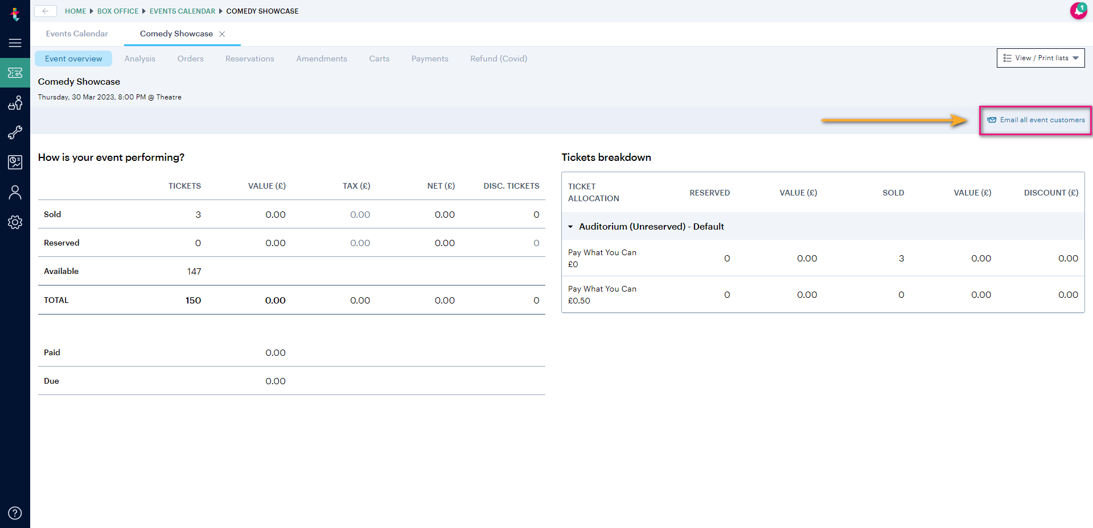
Task: Close the Comedy Showcase tab
Action: point(222,34)
